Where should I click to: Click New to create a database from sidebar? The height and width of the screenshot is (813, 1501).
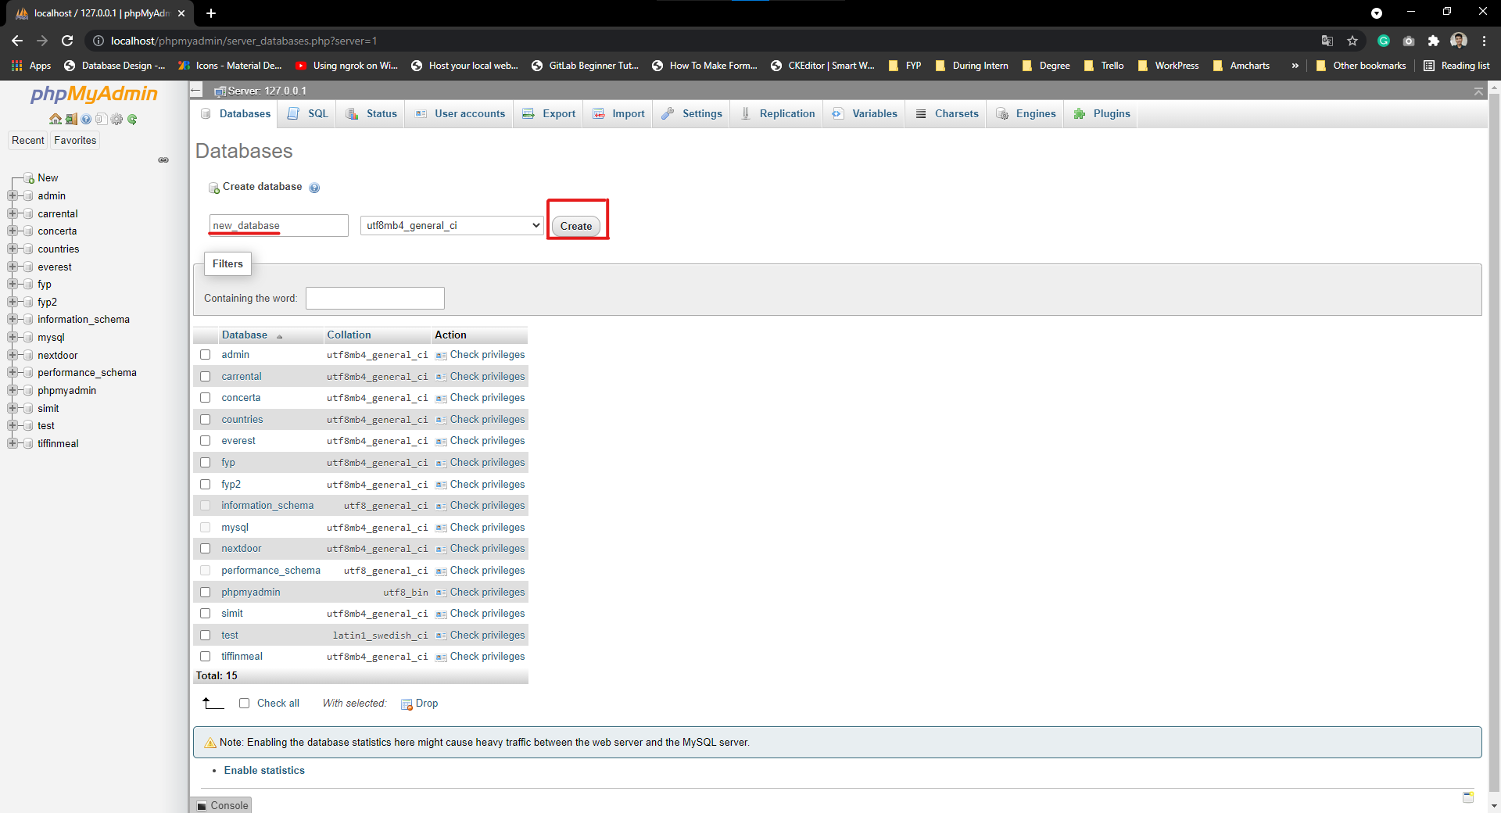[48, 177]
